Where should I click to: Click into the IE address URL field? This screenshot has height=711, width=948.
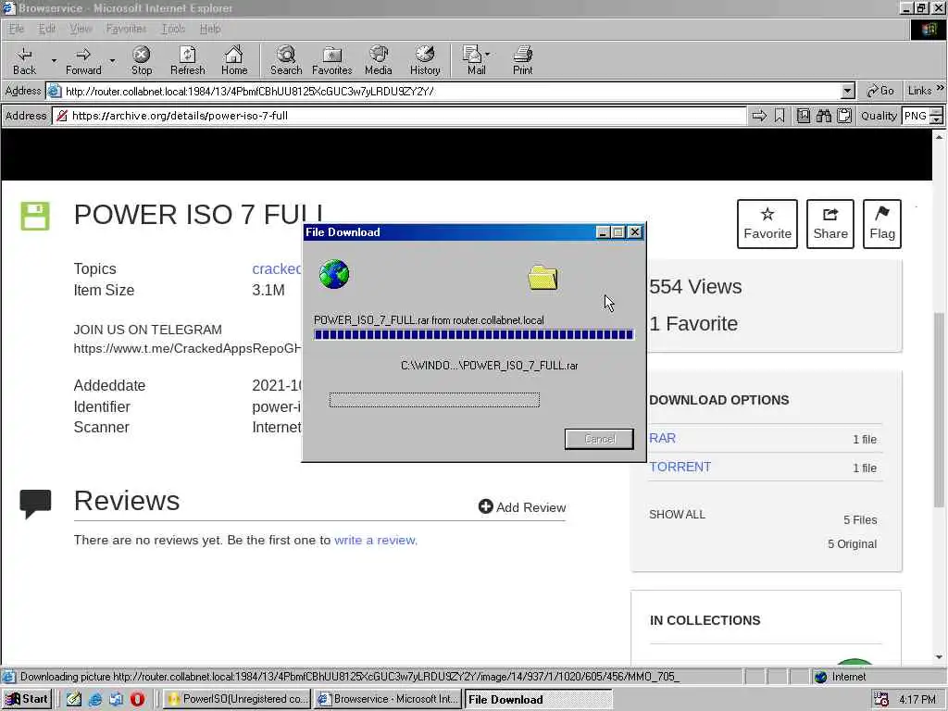(x=451, y=92)
